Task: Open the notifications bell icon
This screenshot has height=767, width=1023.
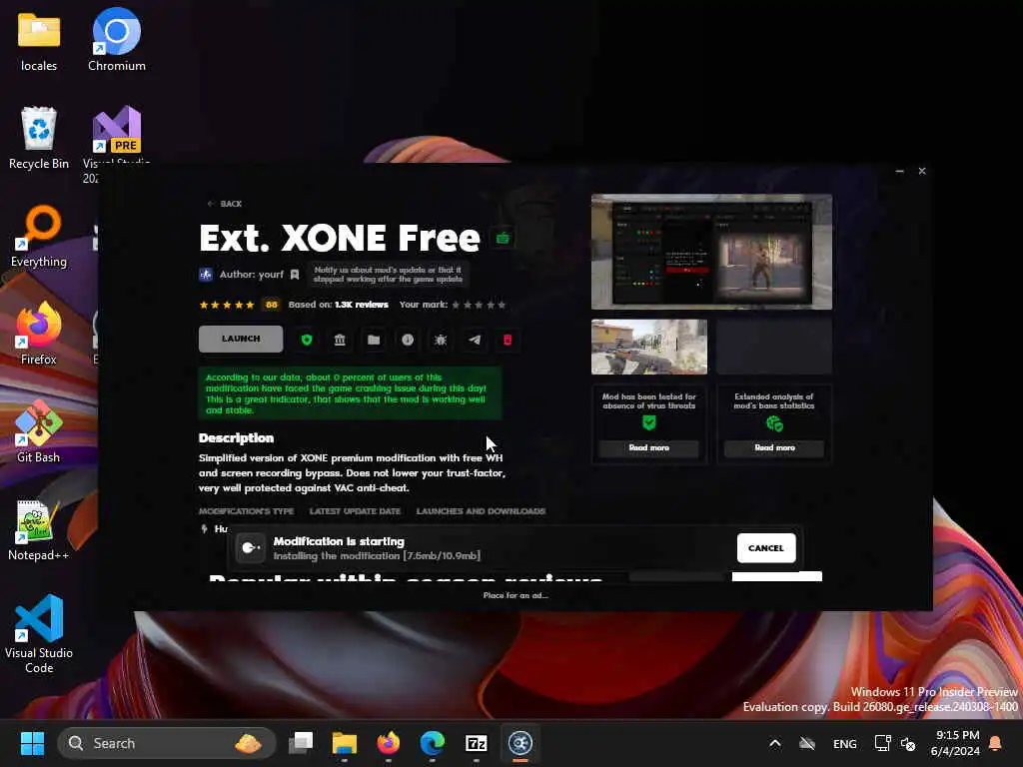Action: coord(995,743)
